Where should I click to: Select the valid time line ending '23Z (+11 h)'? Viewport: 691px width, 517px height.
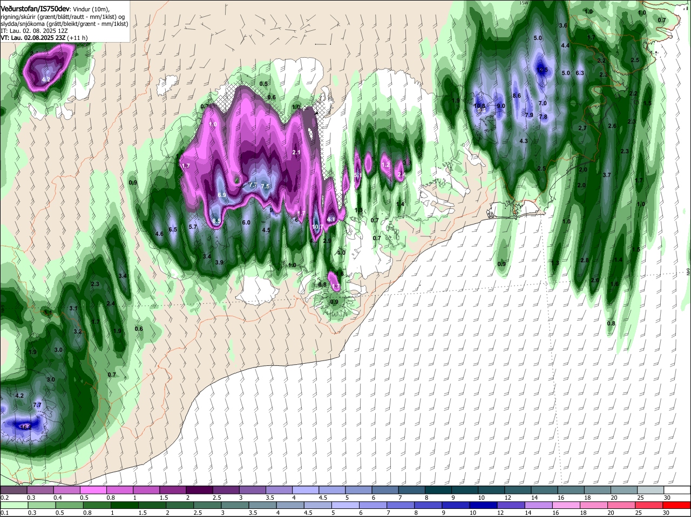coord(44,38)
